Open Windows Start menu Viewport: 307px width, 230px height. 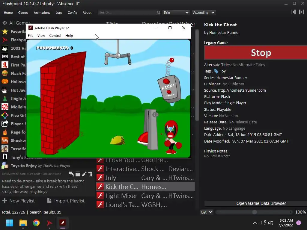pos(10,223)
